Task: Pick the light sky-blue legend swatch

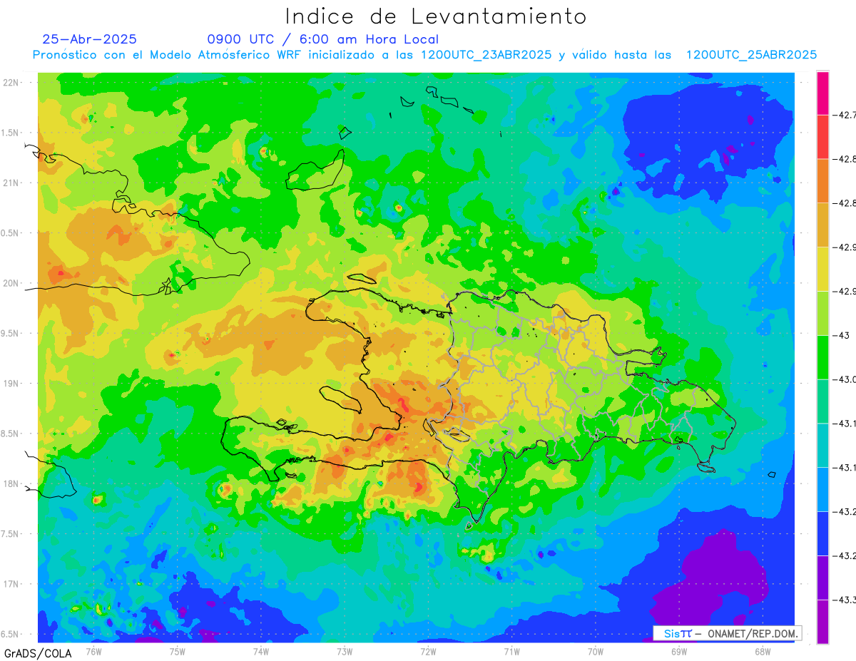Action: [822, 490]
